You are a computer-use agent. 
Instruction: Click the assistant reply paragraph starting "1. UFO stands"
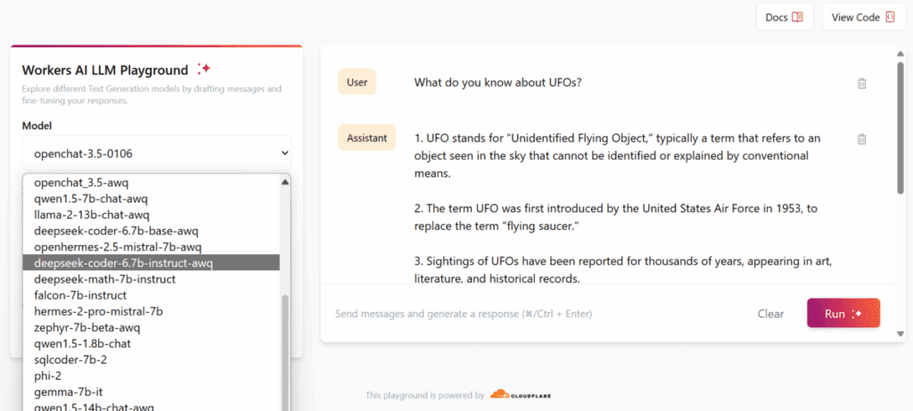click(x=617, y=155)
